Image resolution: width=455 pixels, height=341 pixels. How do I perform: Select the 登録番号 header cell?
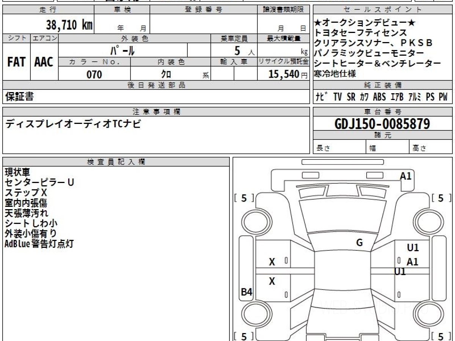pos(204,10)
